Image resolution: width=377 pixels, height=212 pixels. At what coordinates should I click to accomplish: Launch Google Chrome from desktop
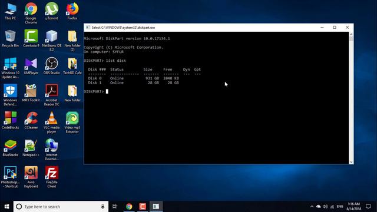pos(31,13)
